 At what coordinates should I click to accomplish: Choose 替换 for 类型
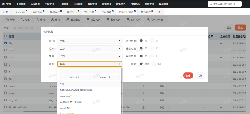click(x=141, y=64)
